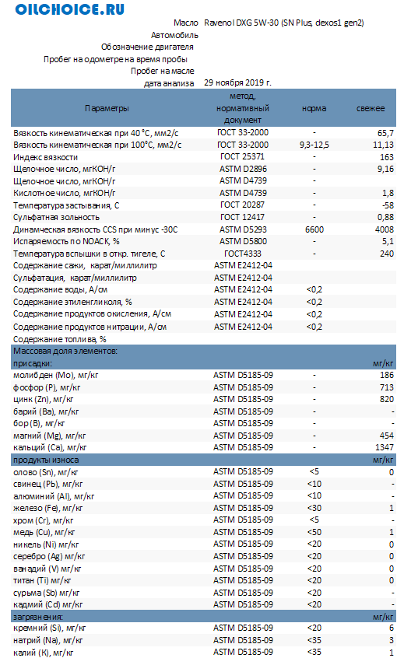Click the Содержание этиленгликоля row label
Screen dimensions: 418x665
point(72,303)
